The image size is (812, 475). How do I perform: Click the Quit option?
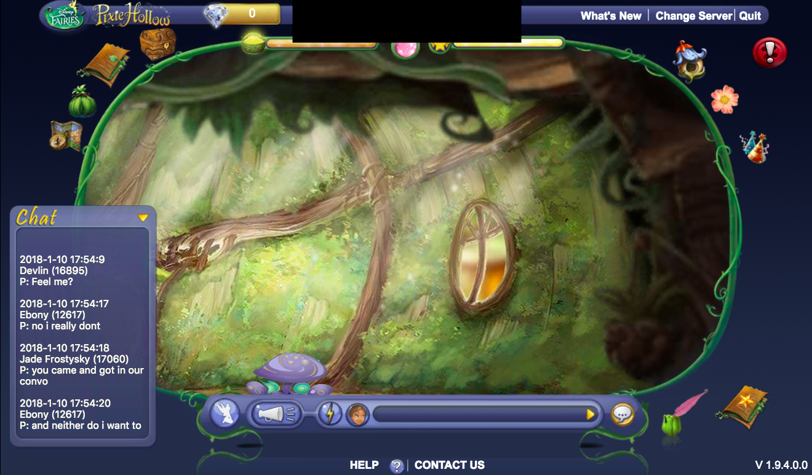tap(750, 15)
